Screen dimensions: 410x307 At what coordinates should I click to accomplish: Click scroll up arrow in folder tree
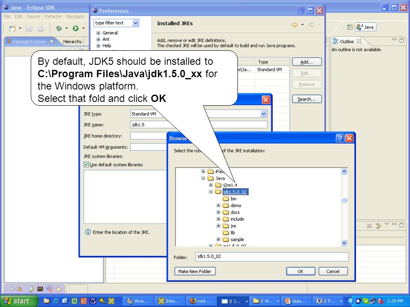[x=344, y=171]
